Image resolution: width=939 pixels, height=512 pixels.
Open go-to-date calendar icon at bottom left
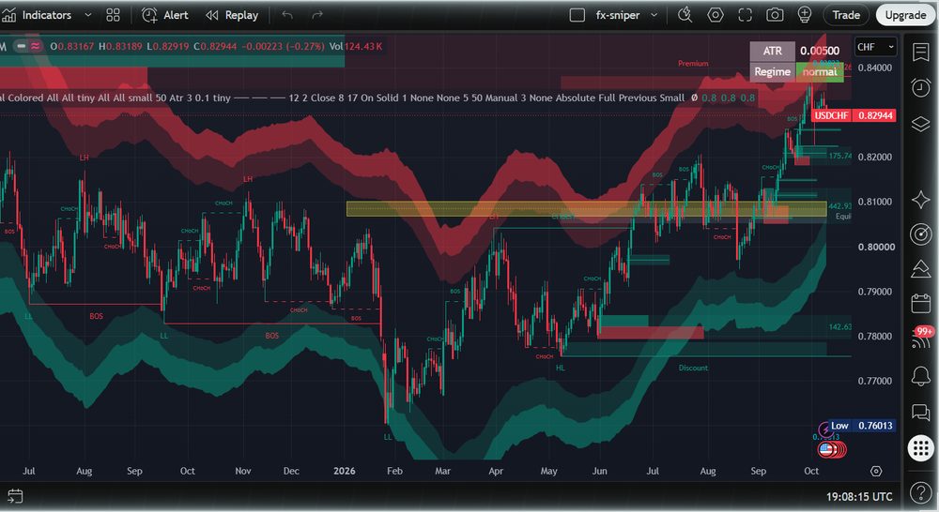click(15, 496)
